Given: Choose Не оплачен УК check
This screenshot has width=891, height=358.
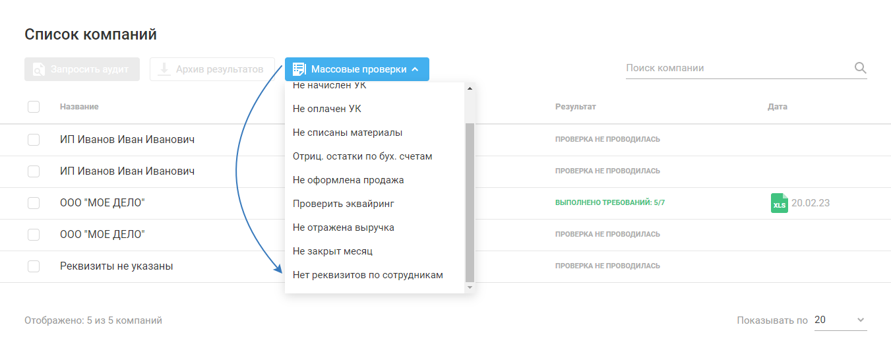Looking at the screenshot, I should point(327,109).
